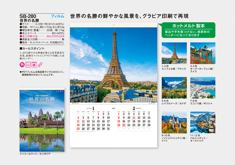Click the 表紙名入印刷 line
The height and width of the screenshot is (165, 235).
42,39
